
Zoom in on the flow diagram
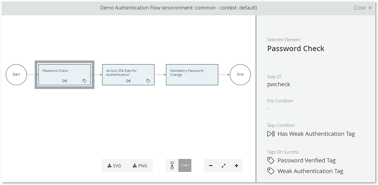pyautogui.click(x=236, y=166)
